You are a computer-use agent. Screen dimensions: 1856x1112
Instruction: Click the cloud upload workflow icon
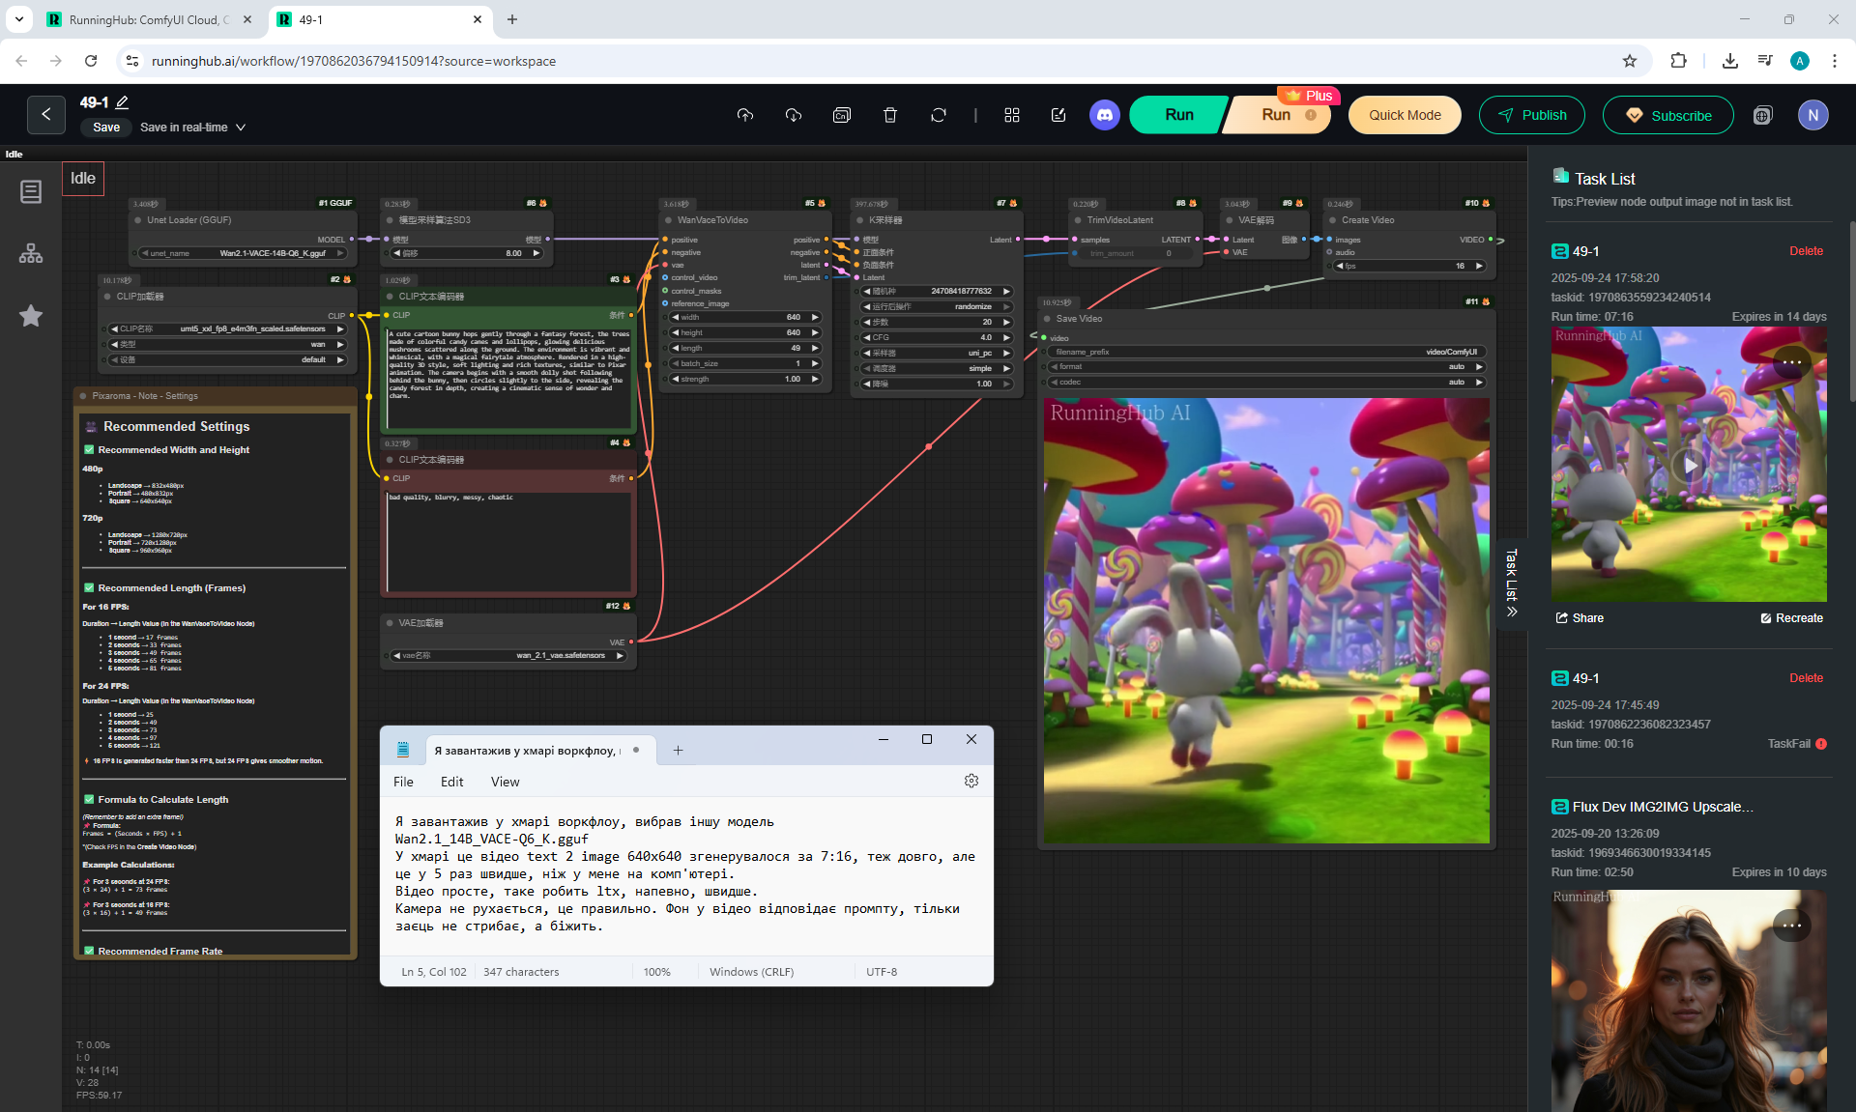coord(744,115)
